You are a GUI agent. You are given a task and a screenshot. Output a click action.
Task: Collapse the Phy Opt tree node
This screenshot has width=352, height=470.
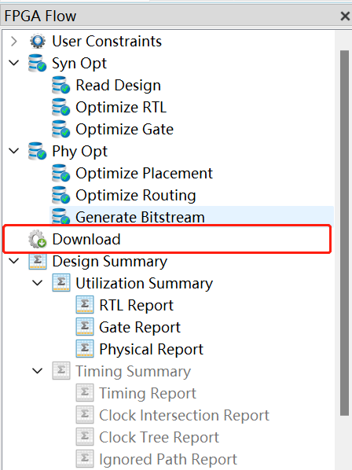pos(14,151)
